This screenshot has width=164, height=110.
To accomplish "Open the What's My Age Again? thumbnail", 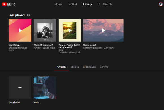I will pos(45,30).
